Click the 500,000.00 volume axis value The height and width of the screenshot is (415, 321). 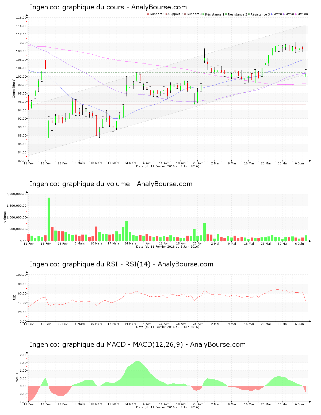18,229
